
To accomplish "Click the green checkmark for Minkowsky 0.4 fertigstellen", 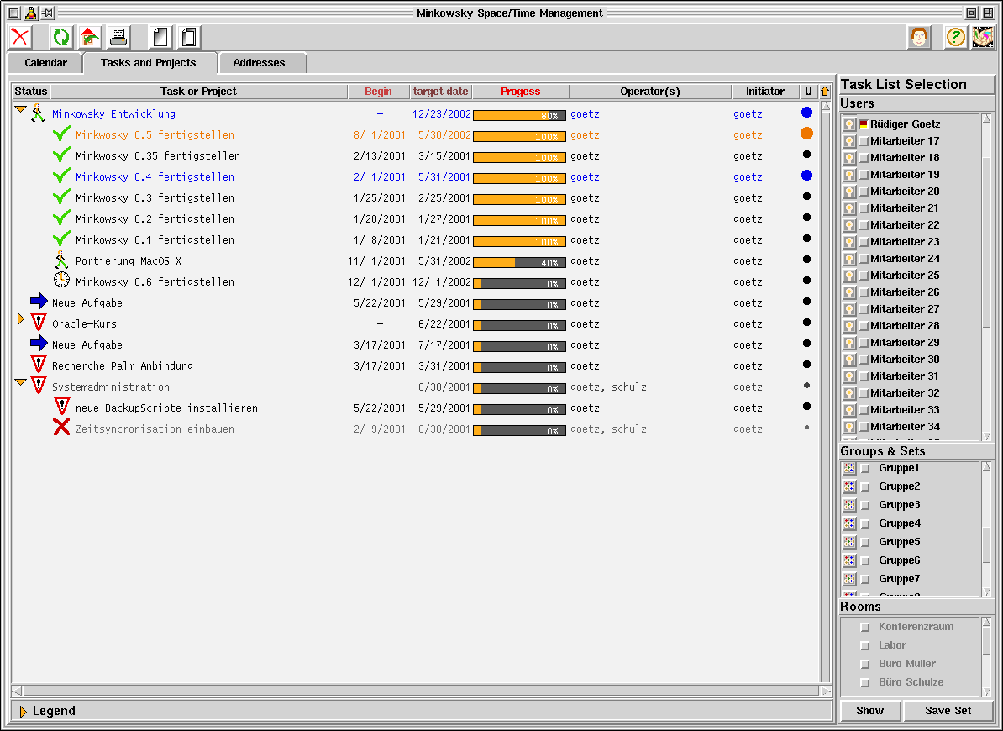I will [x=61, y=176].
